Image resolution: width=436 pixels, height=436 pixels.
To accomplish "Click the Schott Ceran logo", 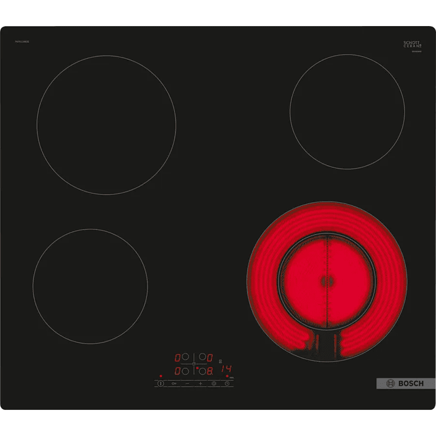I will [412, 45].
